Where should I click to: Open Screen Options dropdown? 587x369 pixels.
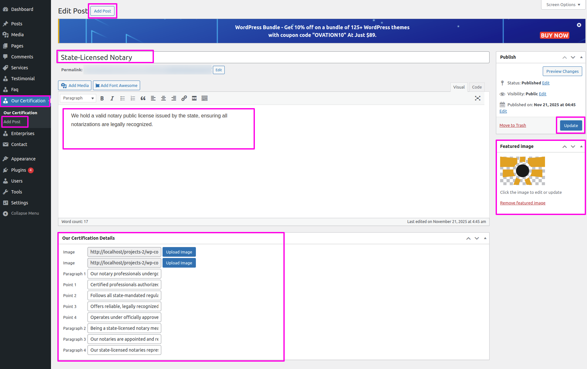[x=563, y=5]
